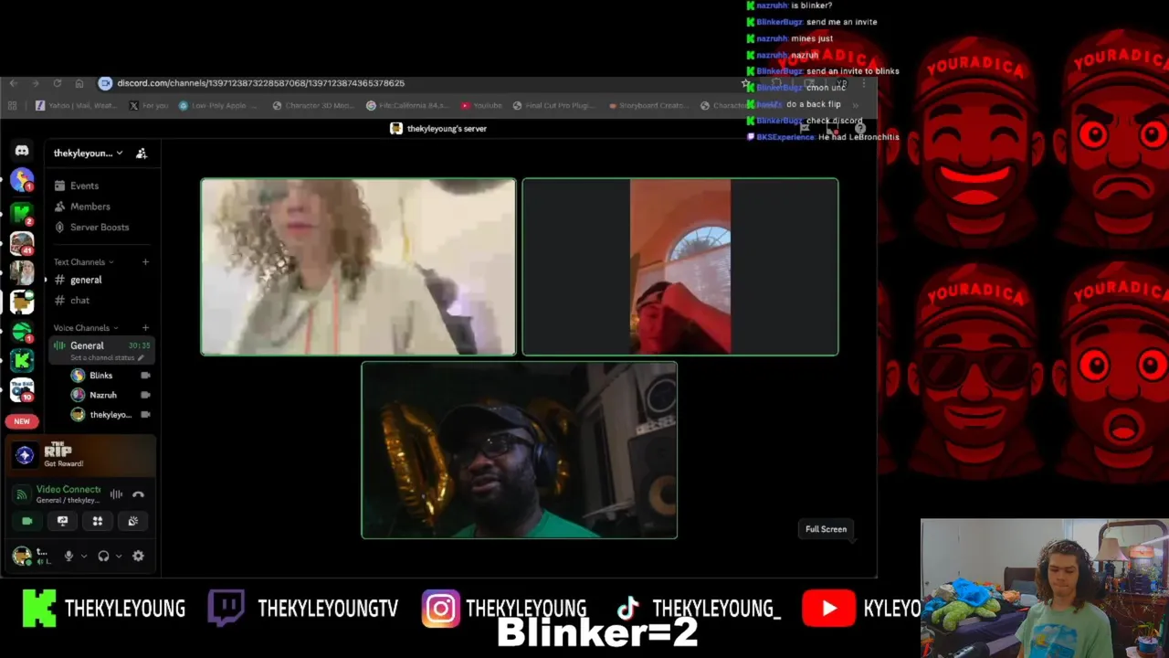
Task: Expand thekyleyoung server name dropdown
Action: point(88,154)
